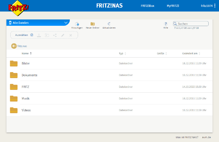Open the FRITZ folder name
The height and width of the screenshot is (142, 219).
click(25, 87)
